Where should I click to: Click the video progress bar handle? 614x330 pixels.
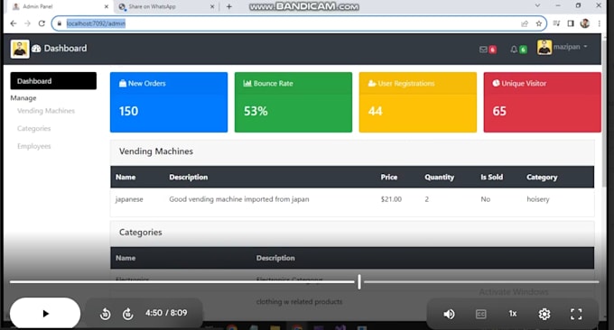click(359, 281)
